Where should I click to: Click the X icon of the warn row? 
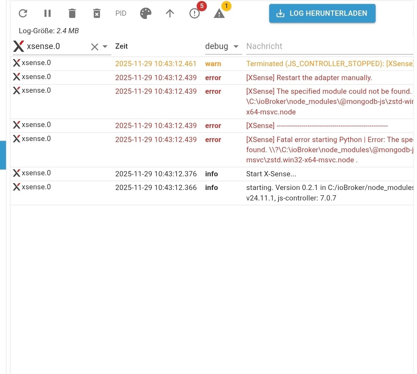click(x=16, y=63)
